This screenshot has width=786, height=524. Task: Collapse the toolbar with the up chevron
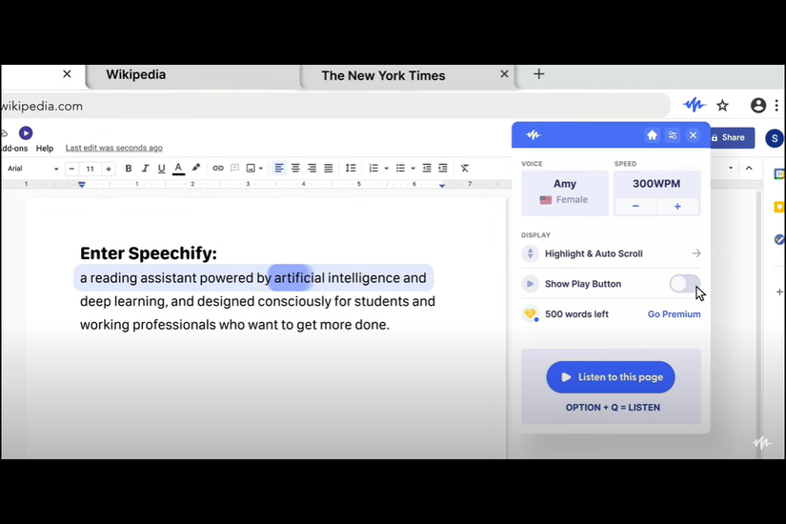pyautogui.click(x=749, y=168)
